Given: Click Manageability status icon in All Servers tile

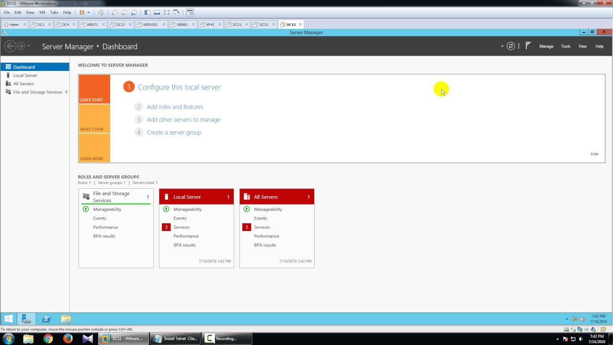Looking at the screenshot, I should (x=247, y=209).
